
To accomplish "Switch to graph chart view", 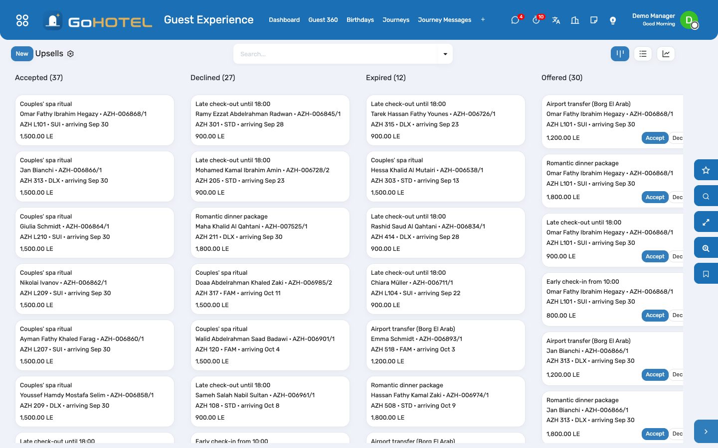I will pos(666,54).
